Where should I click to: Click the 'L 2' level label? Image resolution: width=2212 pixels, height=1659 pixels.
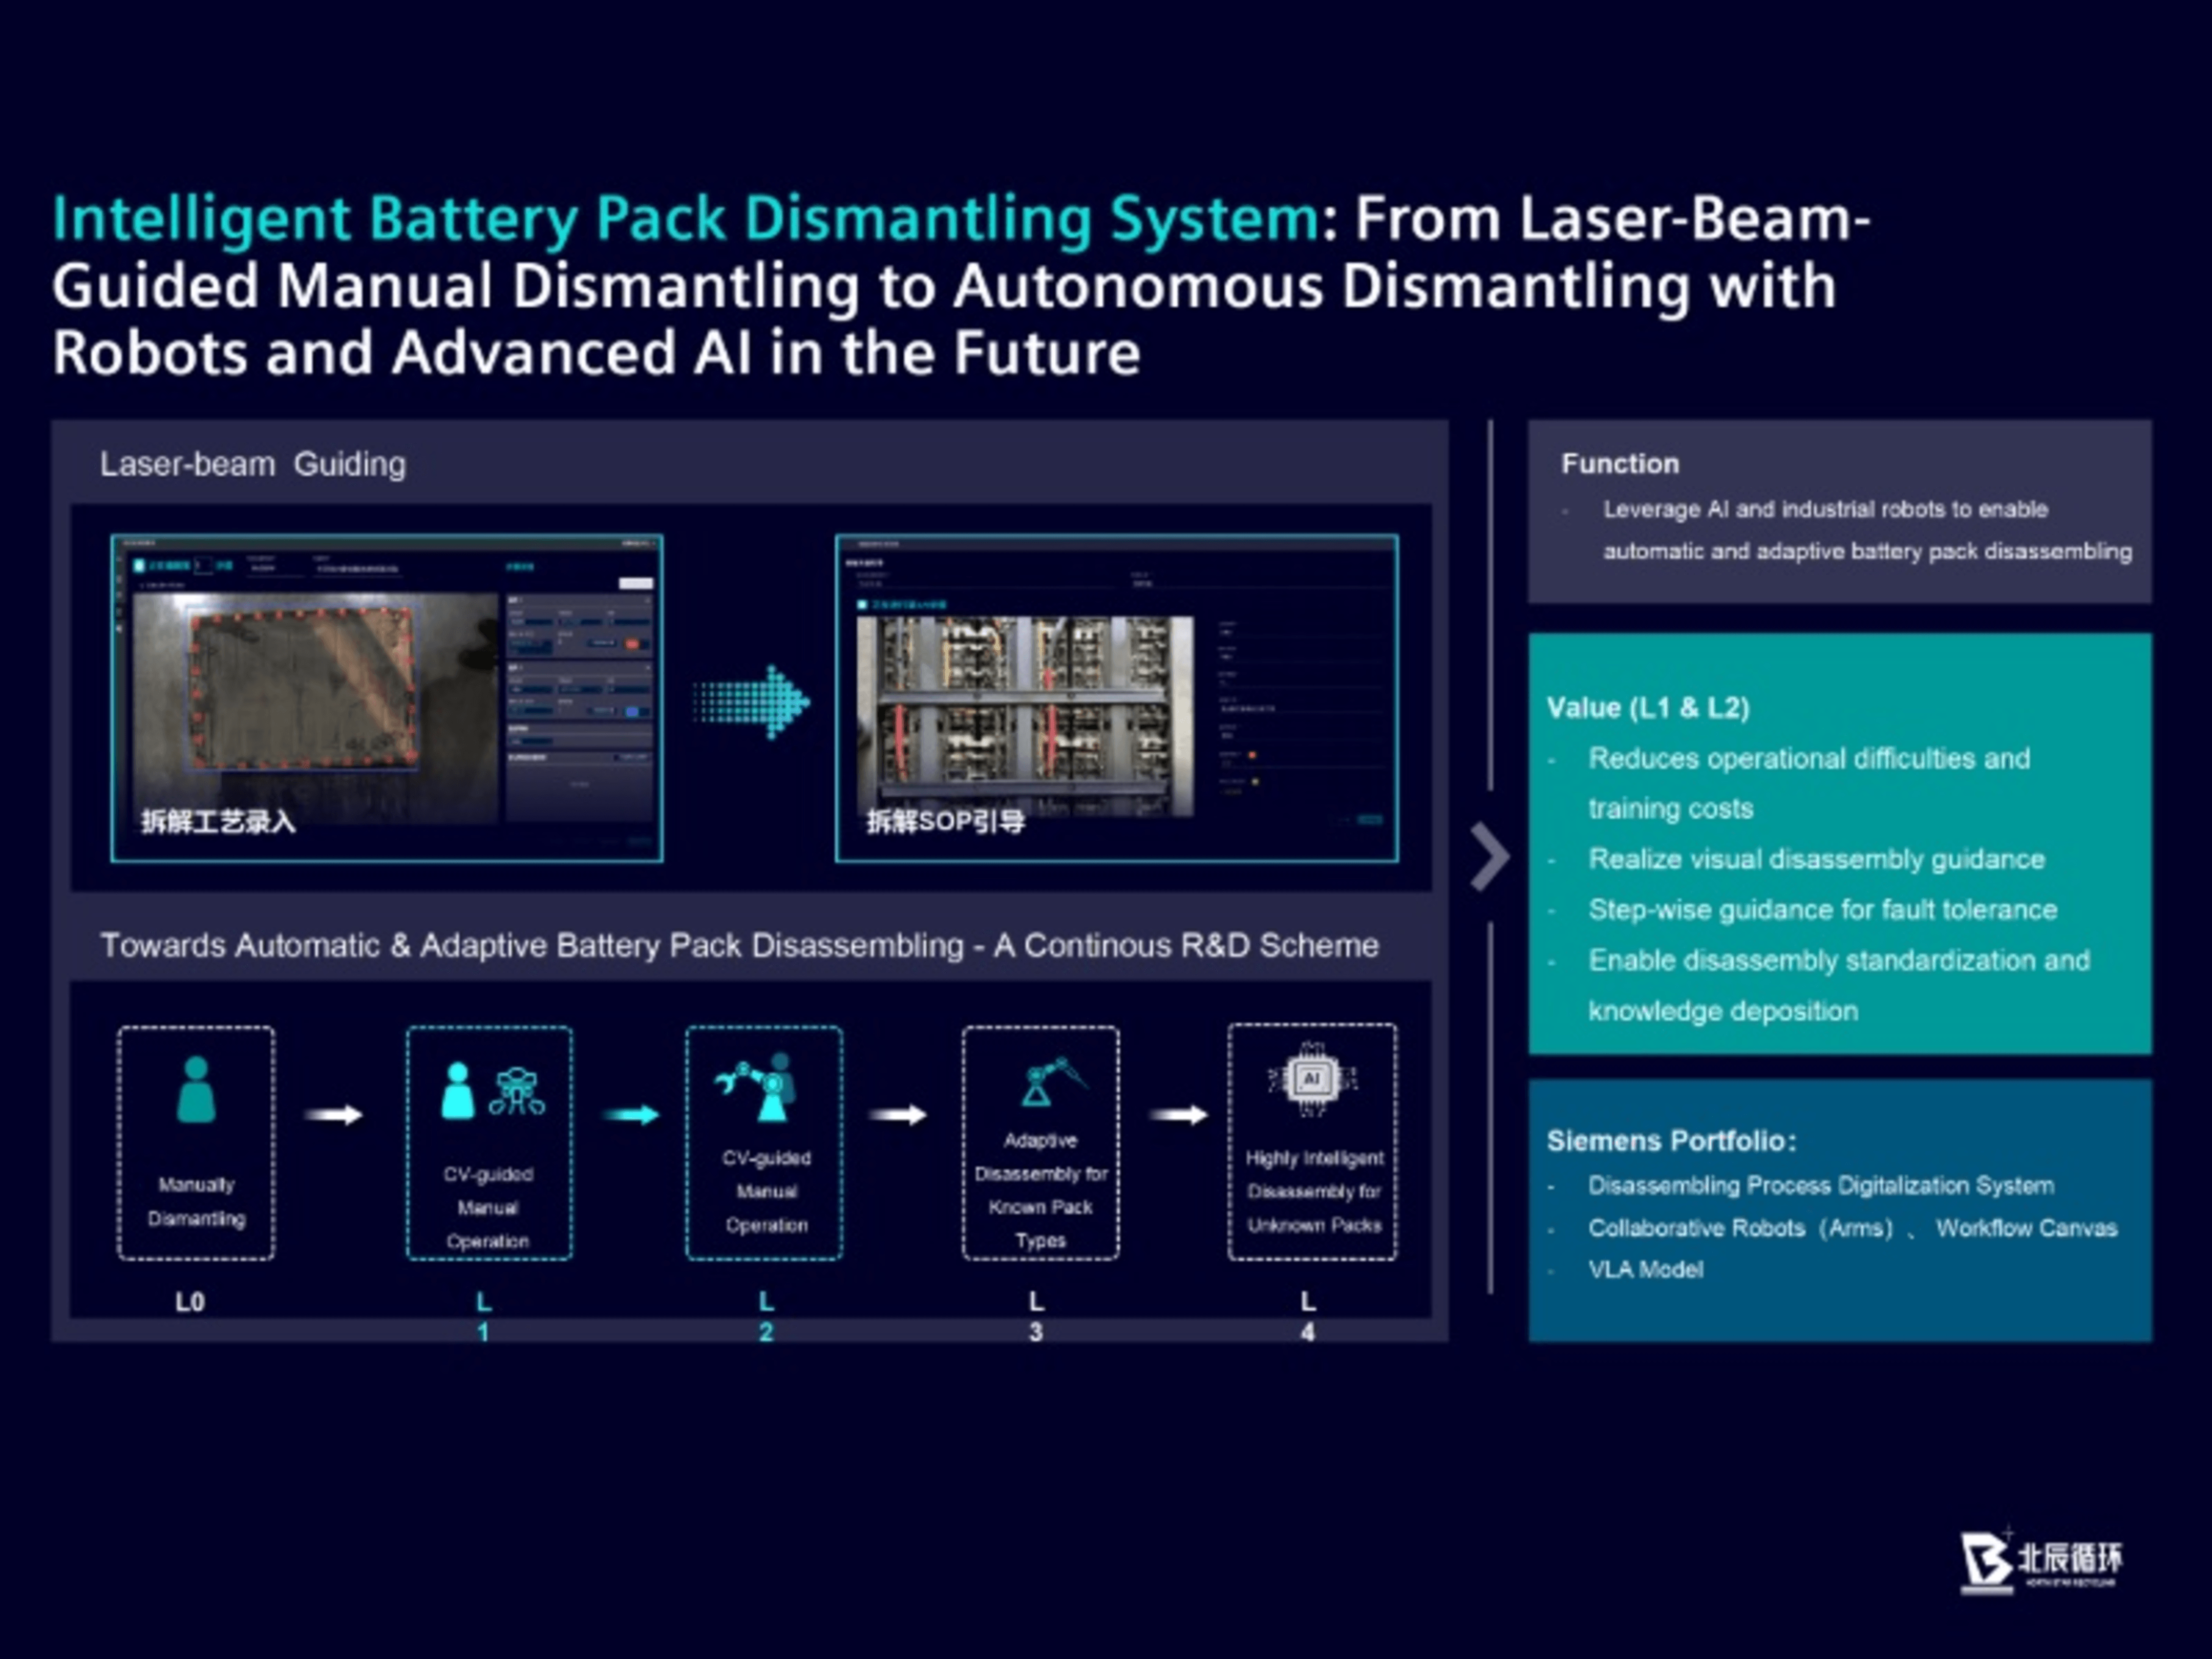[766, 1316]
